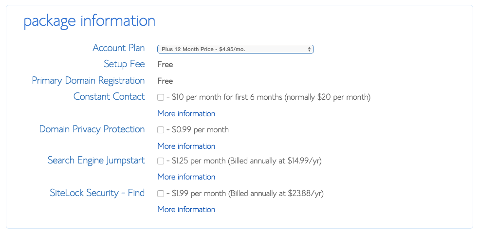The width and height of the screenshot is (479, 234).
Task: Click the Search Engine Jumpstart label
Action: (96, 160)
